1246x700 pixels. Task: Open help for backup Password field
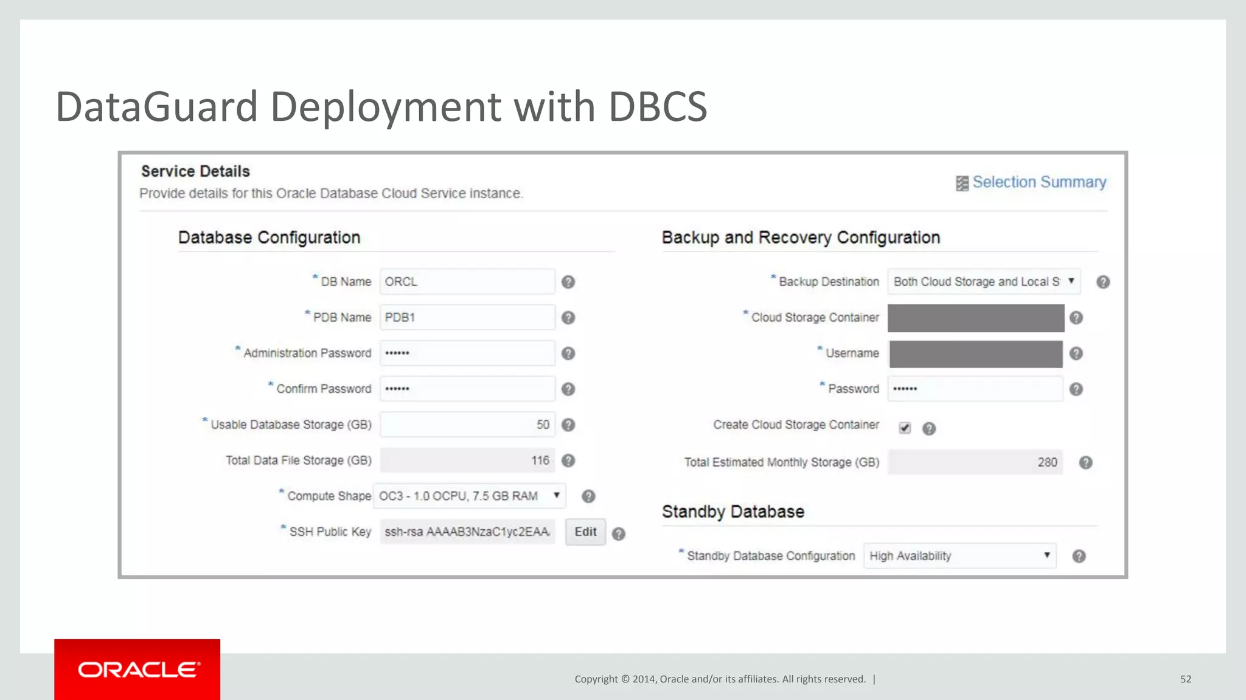pos(1076,389)
